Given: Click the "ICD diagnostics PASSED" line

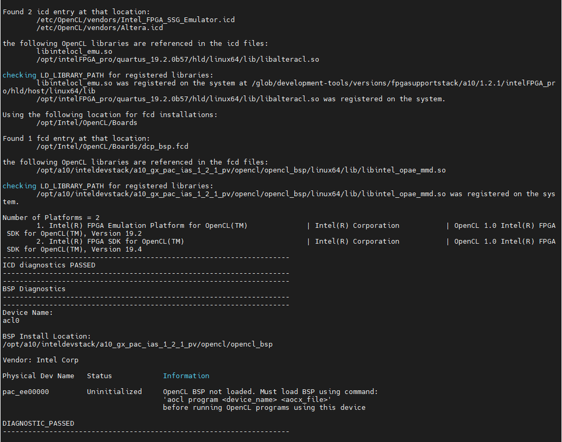Looking at the screenshot, I should coord(49,265).
